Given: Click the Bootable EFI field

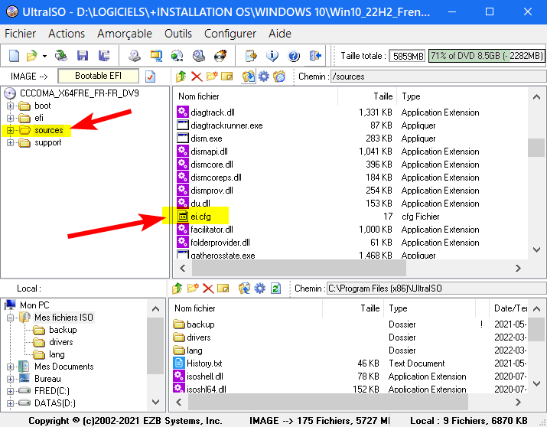Looking at the screenshot, I should point(99,76).
